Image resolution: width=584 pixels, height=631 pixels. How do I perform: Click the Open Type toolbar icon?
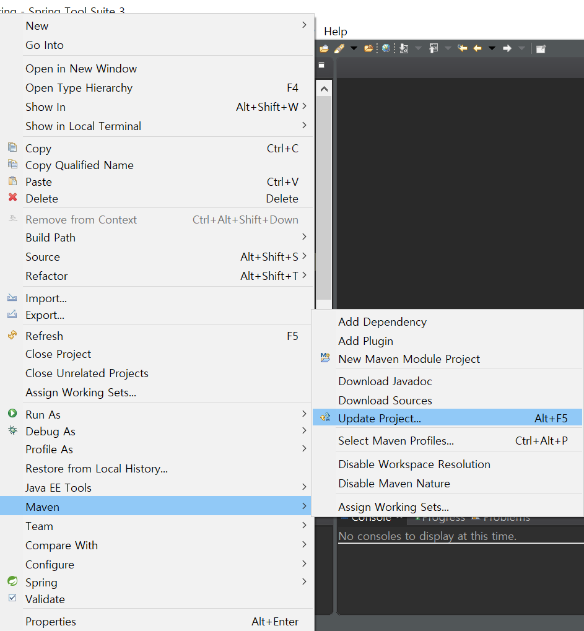[324, 49]
